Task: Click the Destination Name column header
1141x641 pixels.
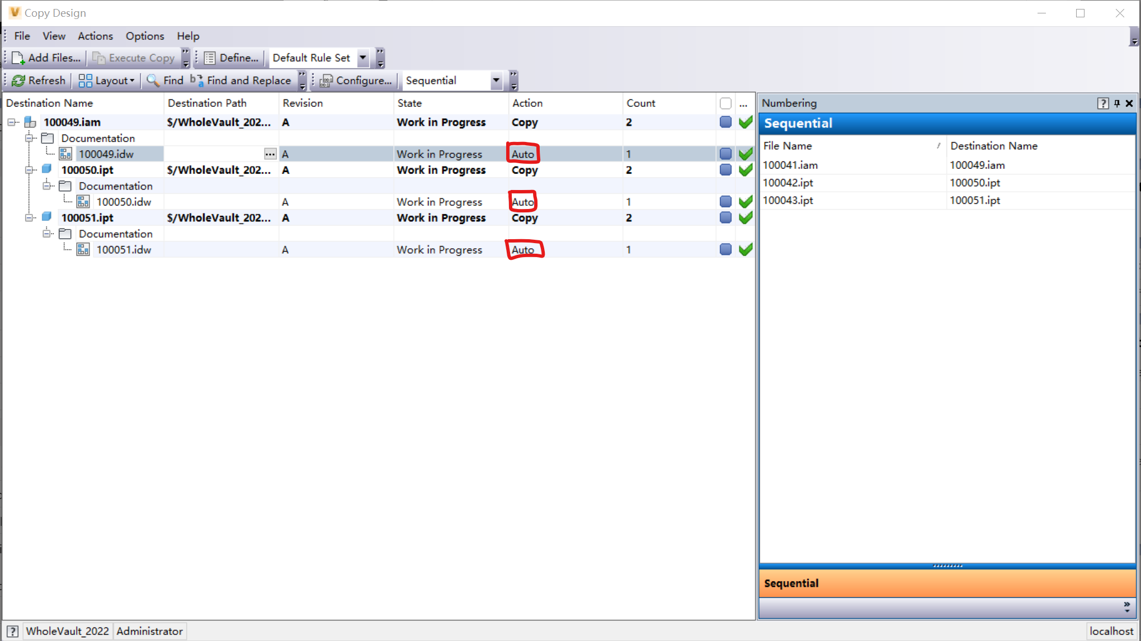Action: tap(50, 103)
